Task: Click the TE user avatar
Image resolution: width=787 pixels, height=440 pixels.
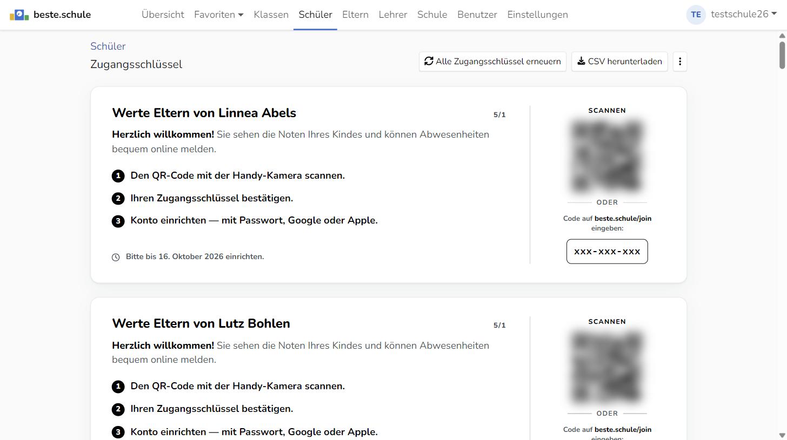Action: click(696, 15)
